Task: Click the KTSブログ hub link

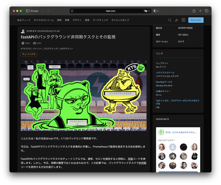Action: (x=26, y=49)
